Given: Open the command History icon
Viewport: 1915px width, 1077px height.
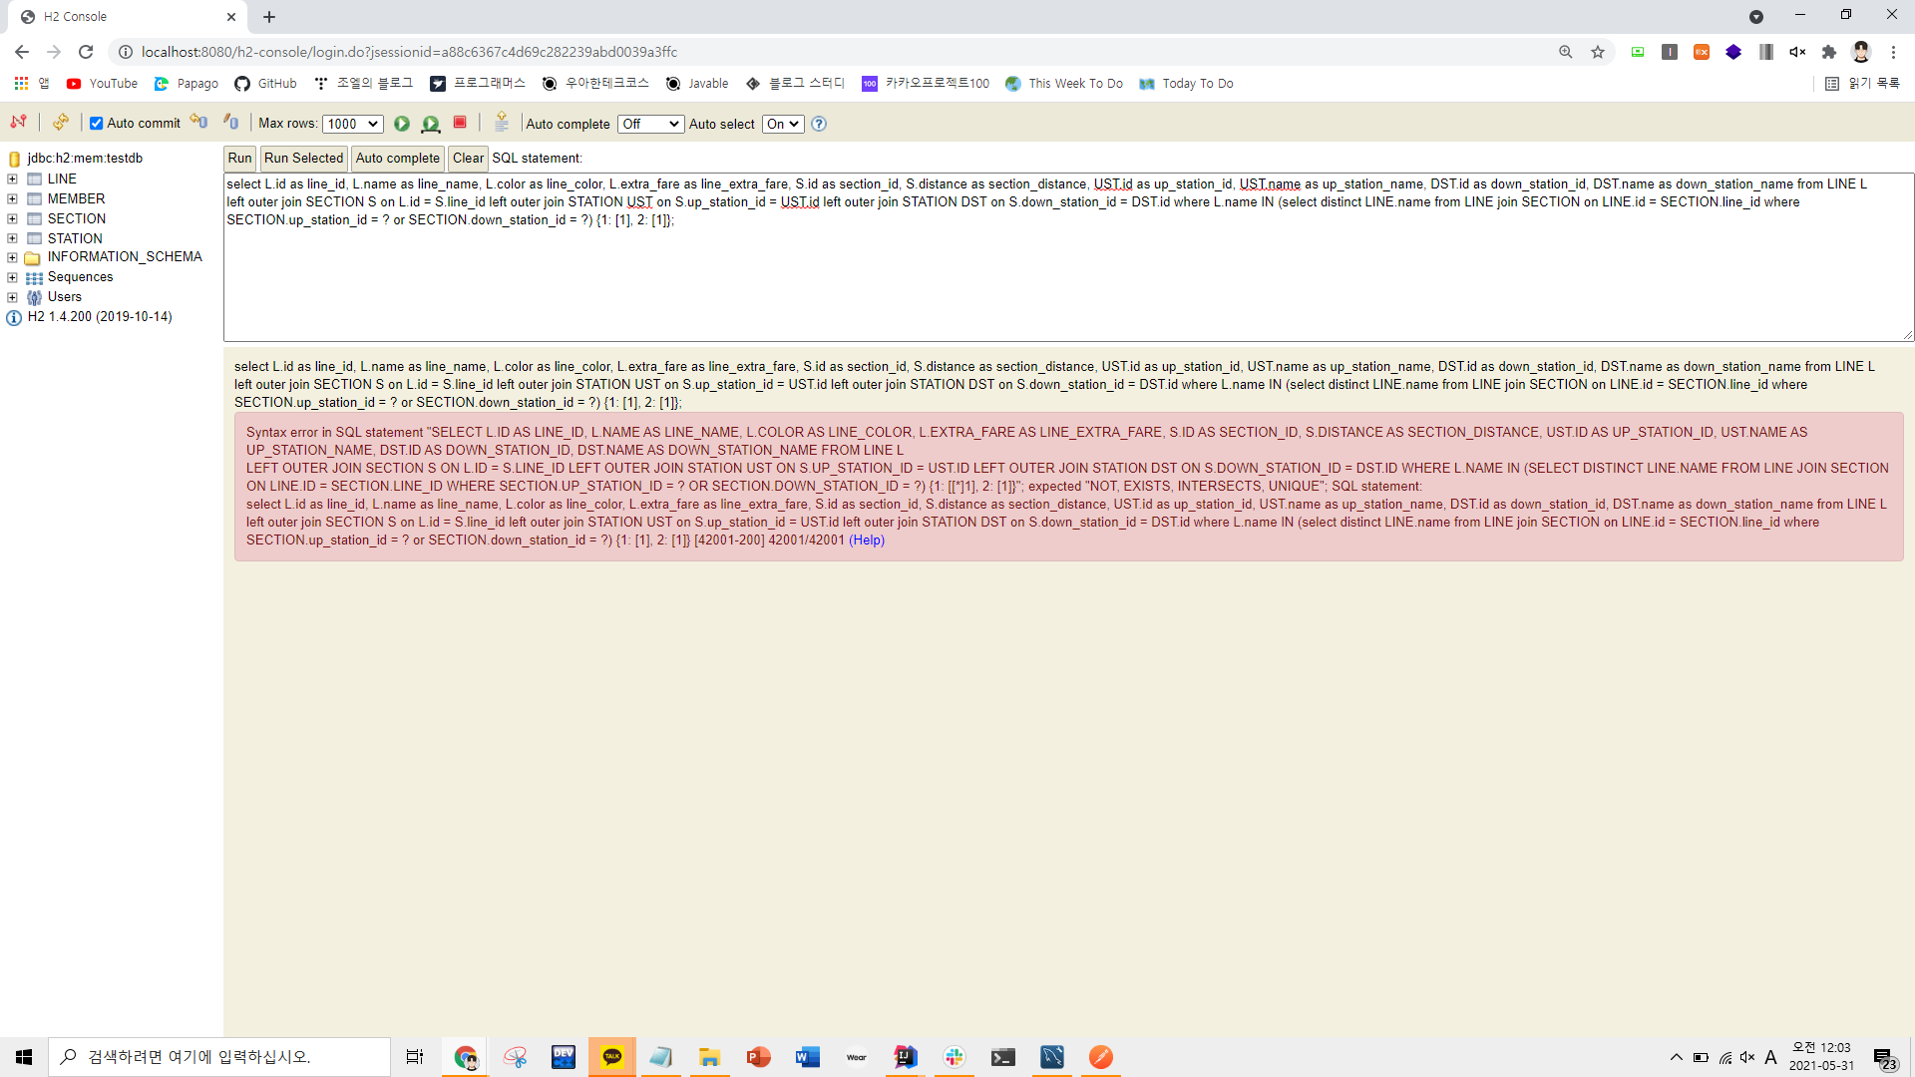Looking at the screenshot, I should click(x=502, y=123).
